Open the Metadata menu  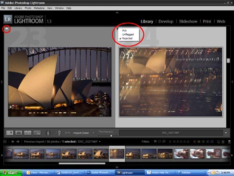39,8
